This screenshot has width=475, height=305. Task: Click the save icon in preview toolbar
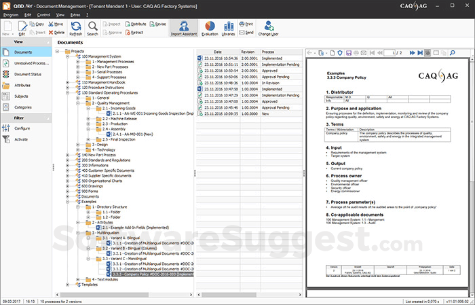pos(349,53)
